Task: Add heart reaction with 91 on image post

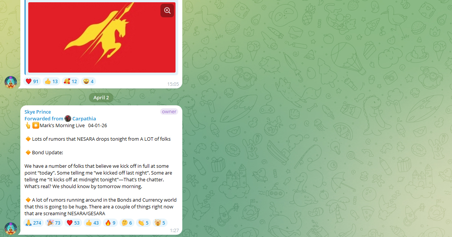Action: [x=32, y=81]
